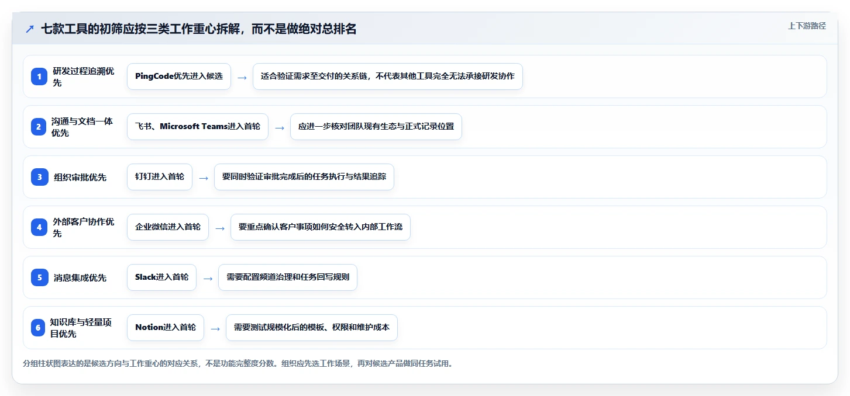Select the PingCode优先进入候选 box

(179, 77)
